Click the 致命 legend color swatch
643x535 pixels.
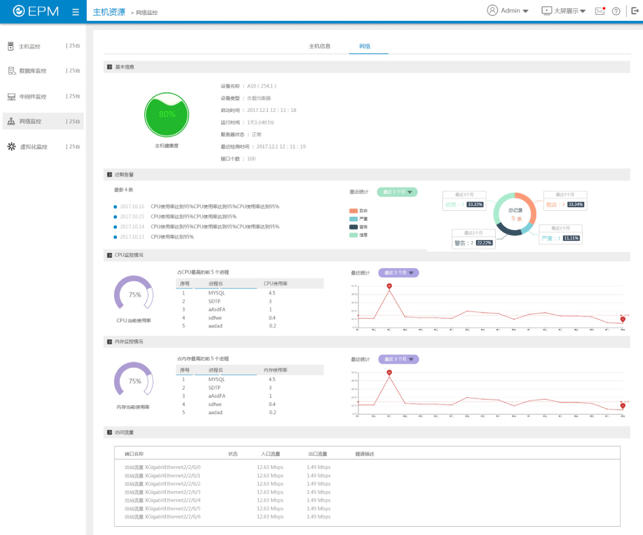tap(353, 211)
